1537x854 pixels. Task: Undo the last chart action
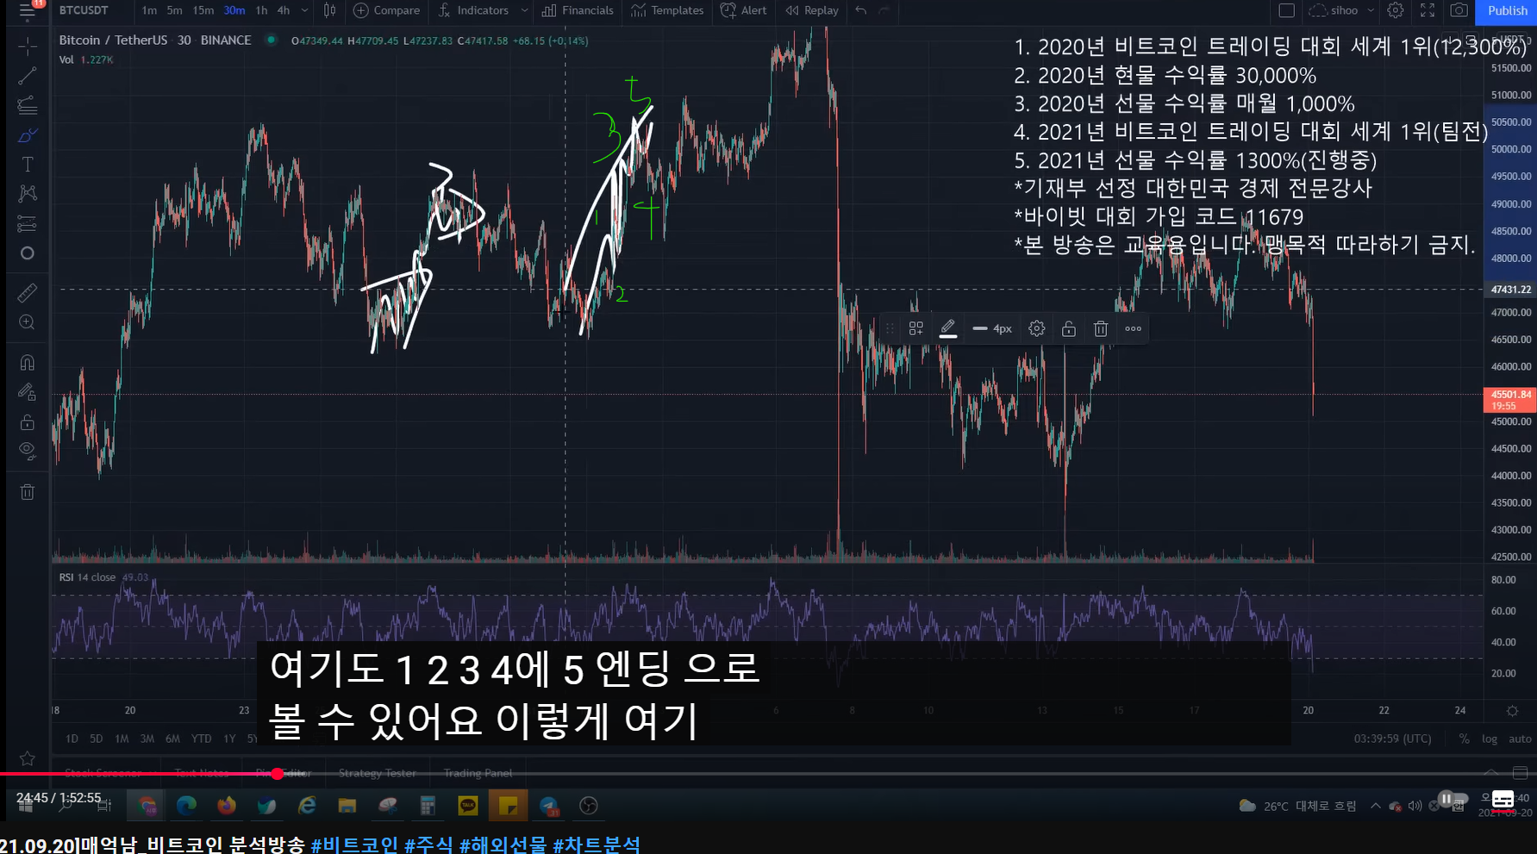pyautogui.click(x=860, y=10)
